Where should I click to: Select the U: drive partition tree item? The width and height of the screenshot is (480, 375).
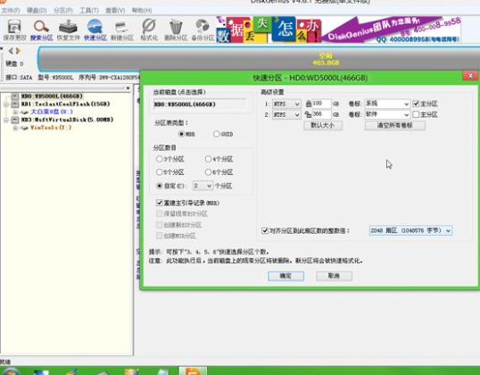click(52, 112)
